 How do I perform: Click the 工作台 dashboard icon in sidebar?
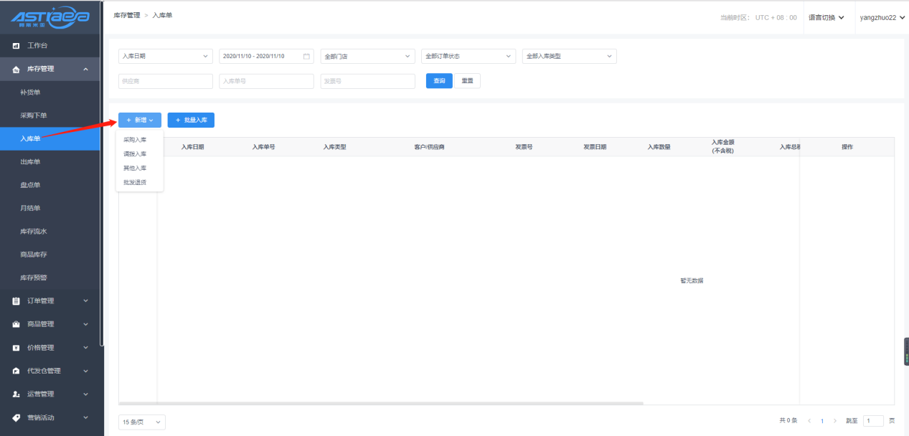click(x=16, y=46)
